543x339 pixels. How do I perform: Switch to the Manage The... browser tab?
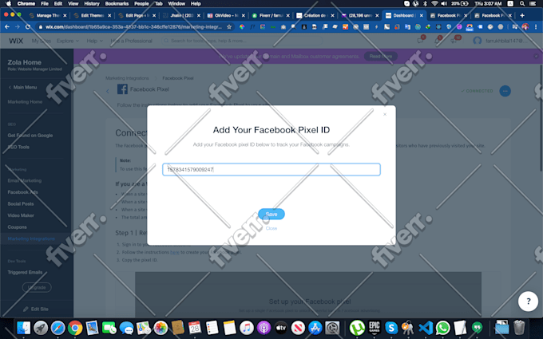[x=48, y=16]
